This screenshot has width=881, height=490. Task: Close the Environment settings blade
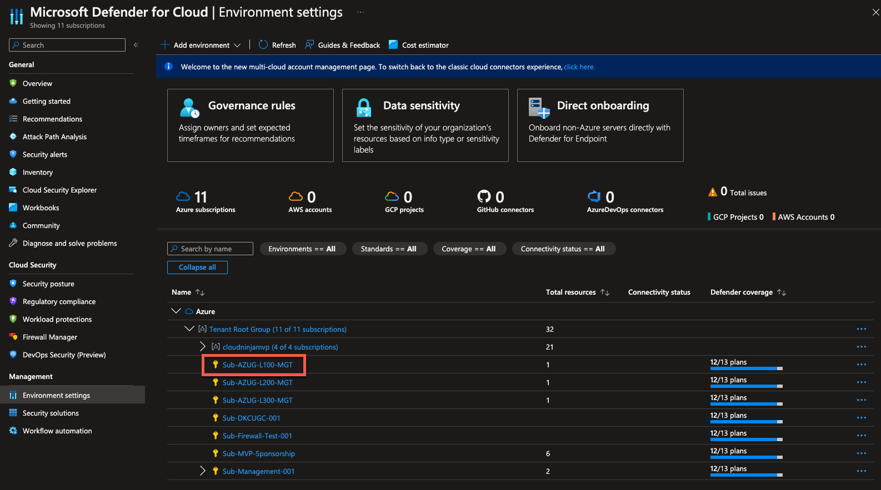[x=875, y=12]
